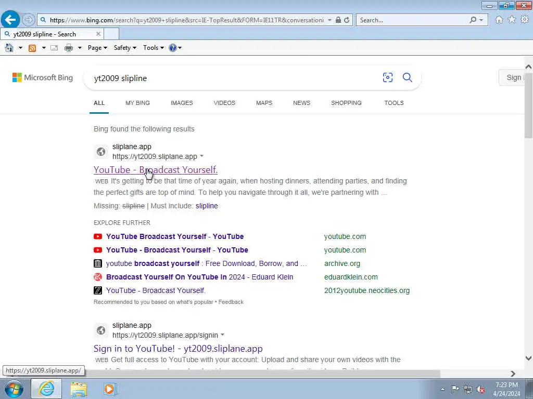Expand the Home button dropdown in command bar
This screenshot has height=399, width=533.
pos(20,48)
